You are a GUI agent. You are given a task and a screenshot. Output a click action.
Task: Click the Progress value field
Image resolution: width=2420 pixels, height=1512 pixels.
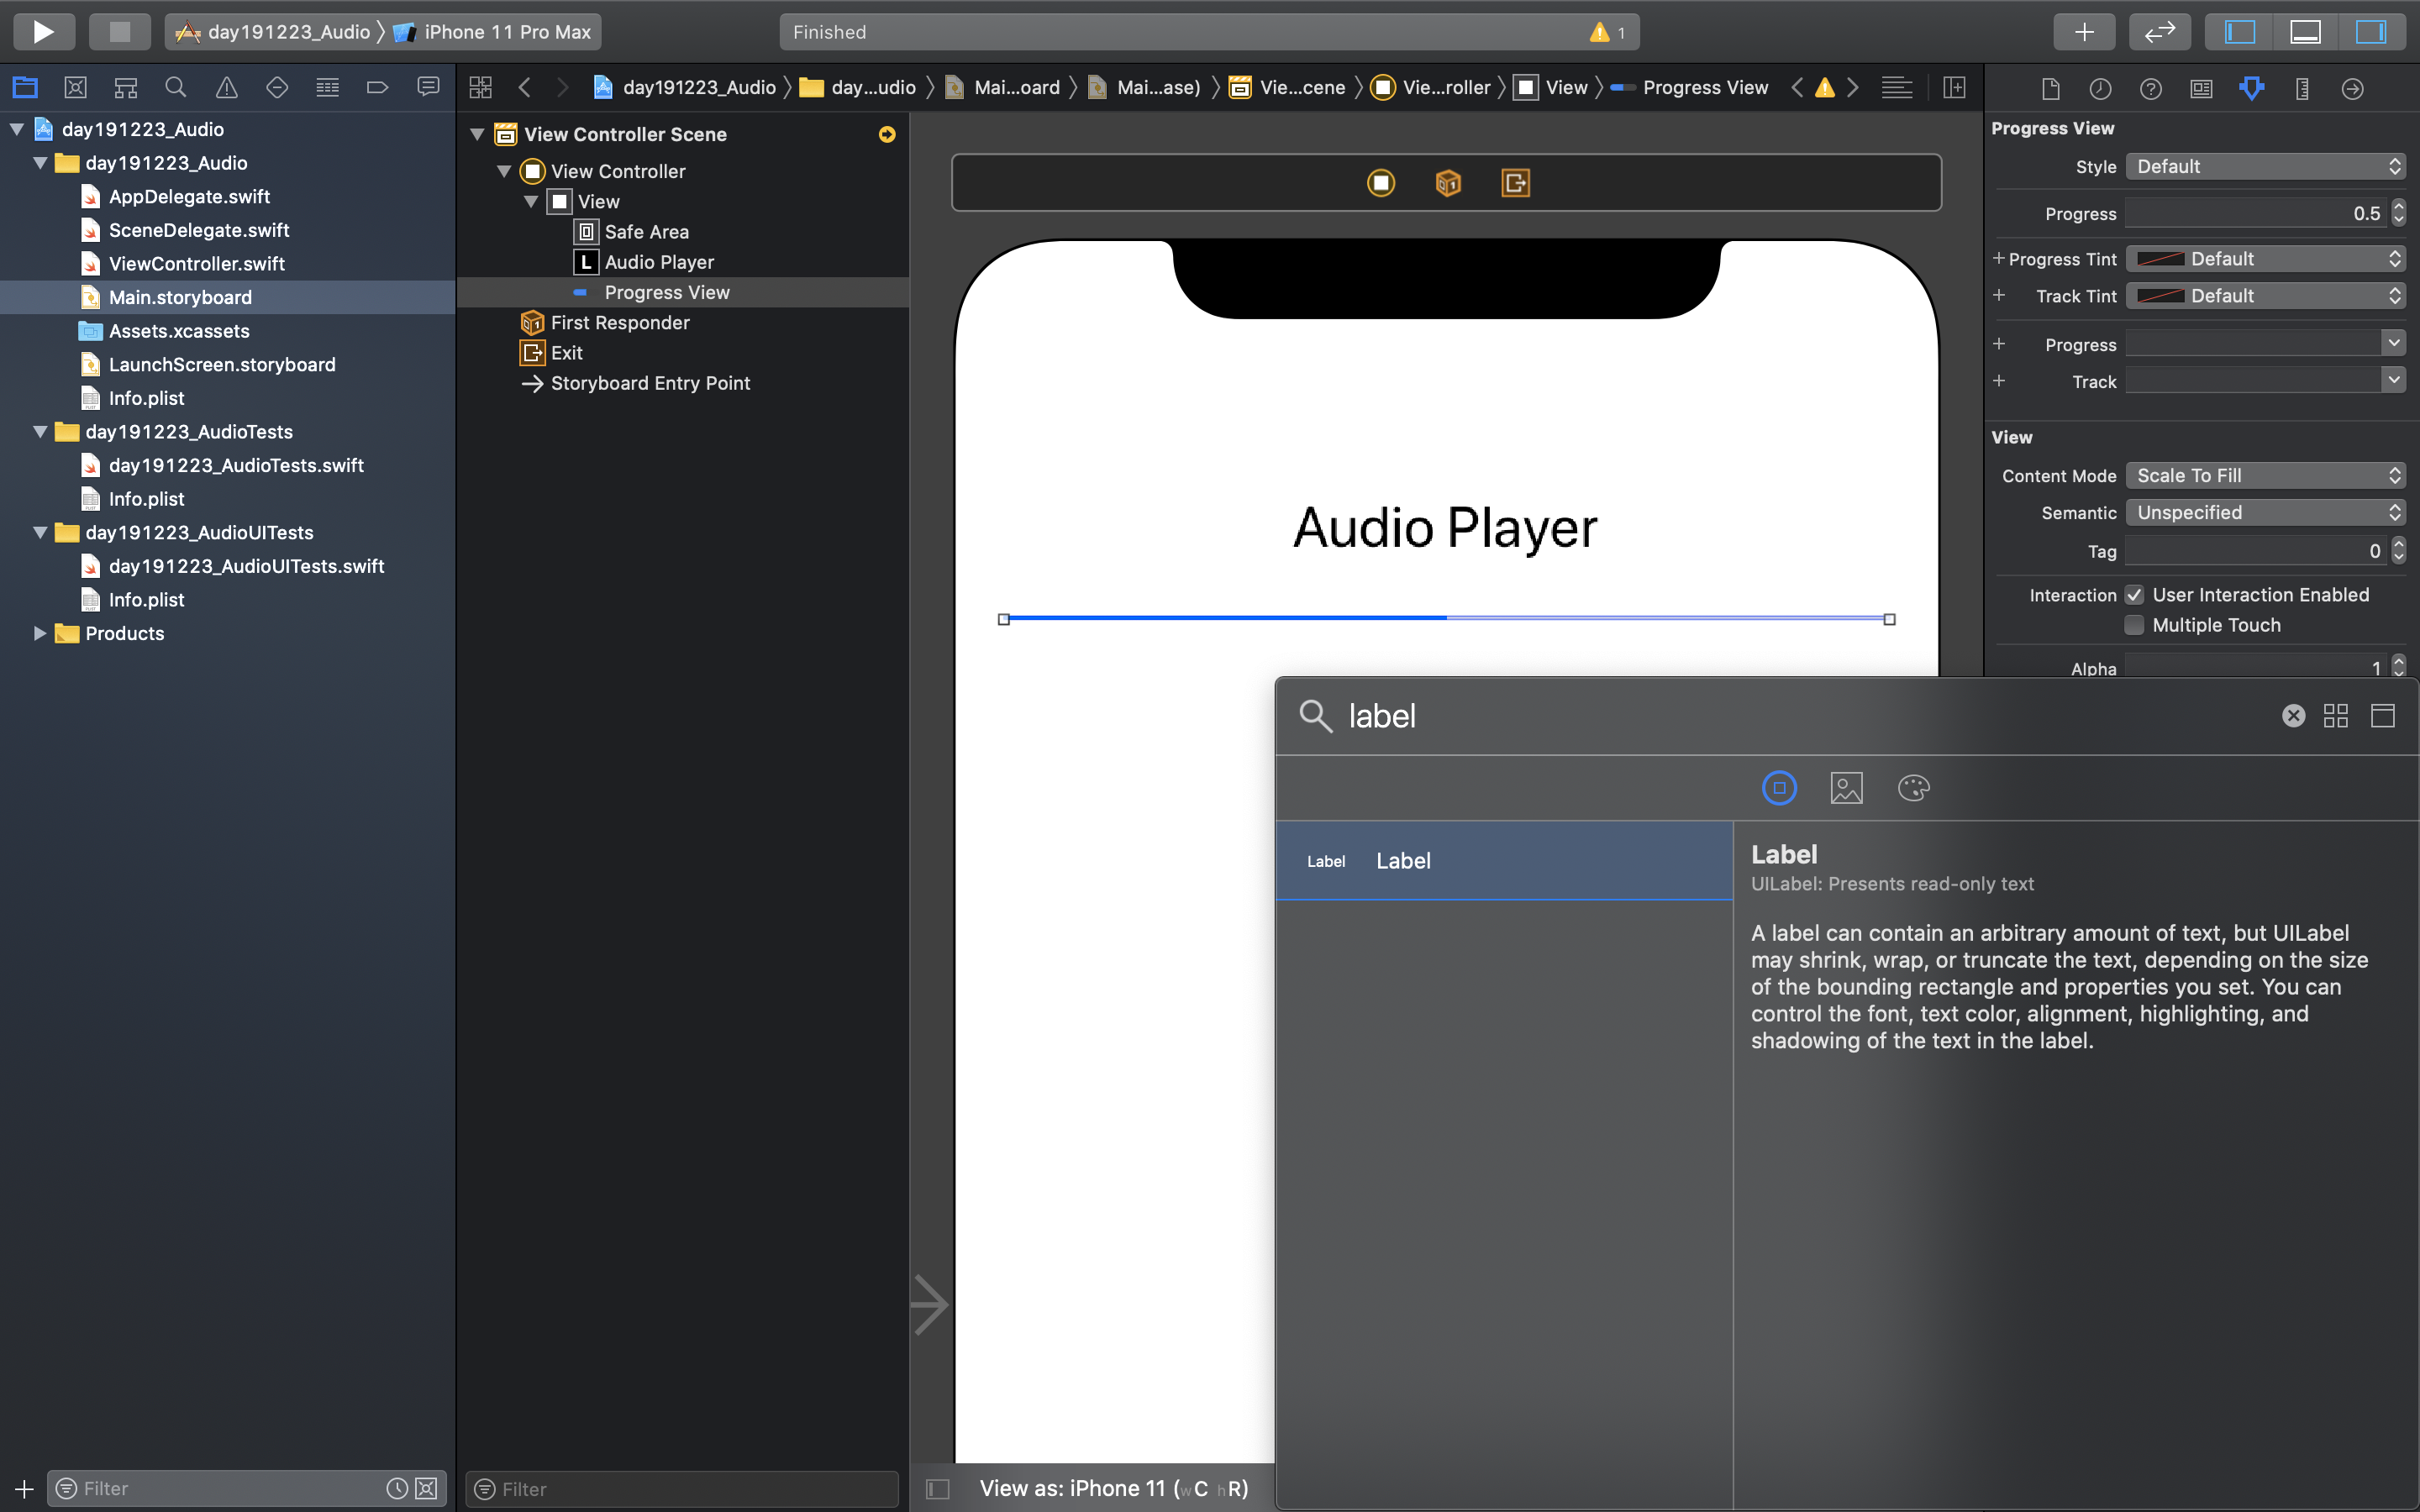point(2255,214)
